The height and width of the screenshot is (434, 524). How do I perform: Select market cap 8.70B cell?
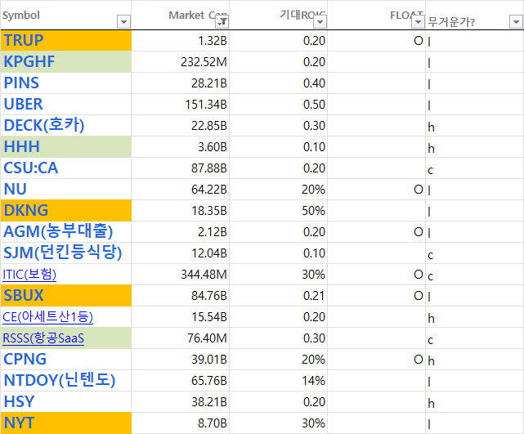point(181,423)
